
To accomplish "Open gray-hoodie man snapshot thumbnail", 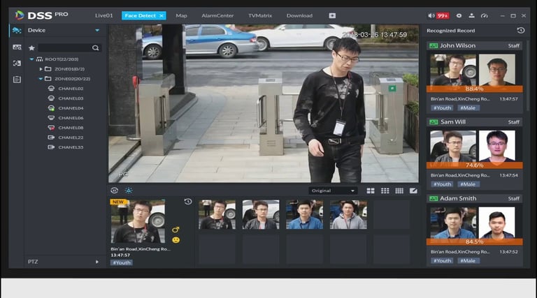I will [348, 215].
